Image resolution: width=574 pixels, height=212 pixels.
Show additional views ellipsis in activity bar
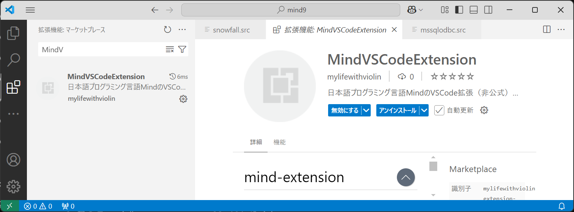pos(13,114)
